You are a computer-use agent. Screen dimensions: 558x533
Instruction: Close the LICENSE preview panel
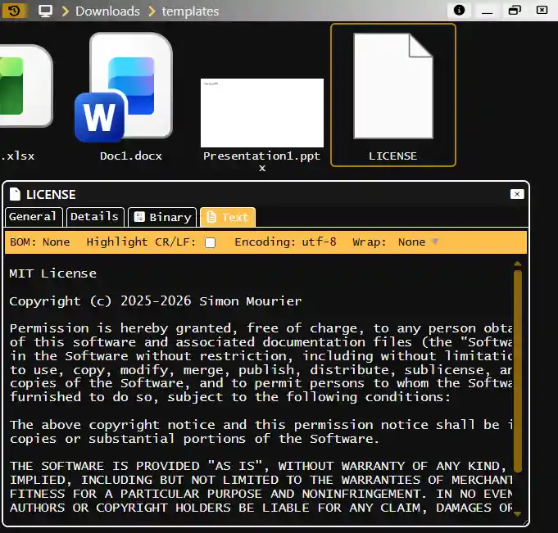tap(517, 194)
